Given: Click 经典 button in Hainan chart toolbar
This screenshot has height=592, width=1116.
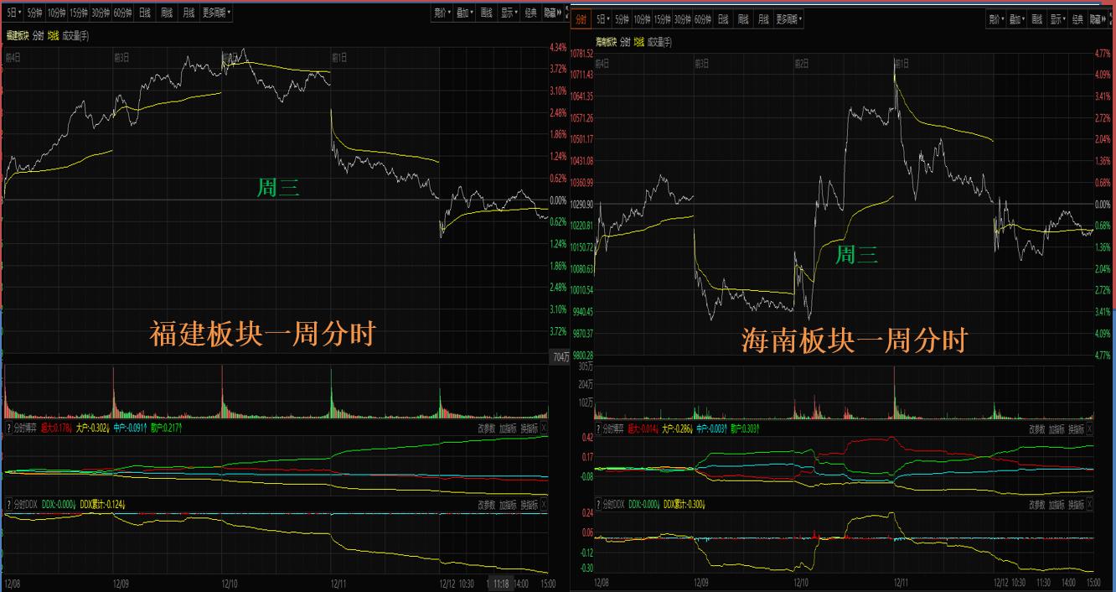Looking at the screenshot, I should click(1077, 19).
